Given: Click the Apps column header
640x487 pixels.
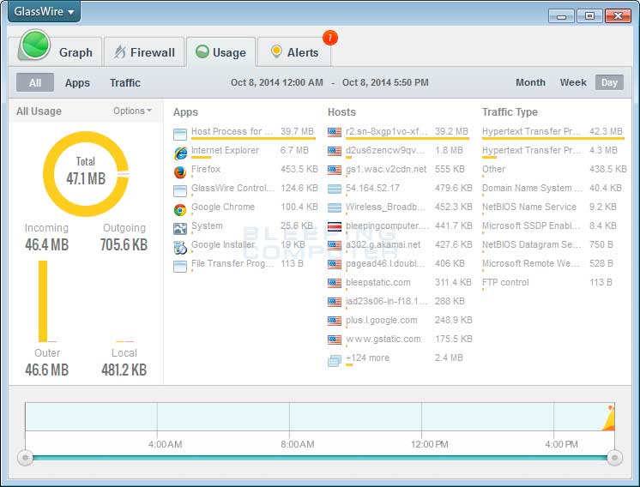Looking at the screenshot, I should (x=185, y=112).
